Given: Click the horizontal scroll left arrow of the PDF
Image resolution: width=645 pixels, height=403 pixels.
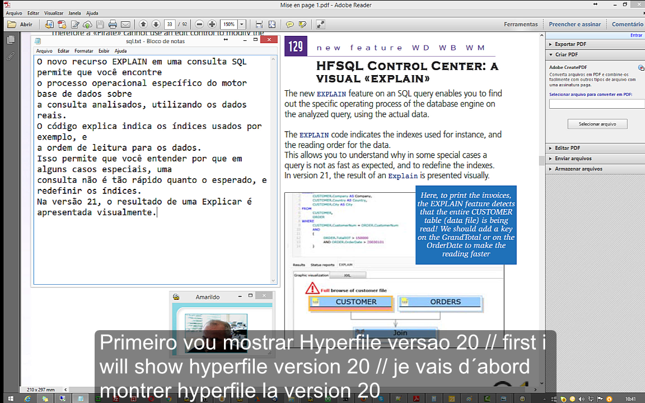Looking at the screenshot, I should coord(65,390).
